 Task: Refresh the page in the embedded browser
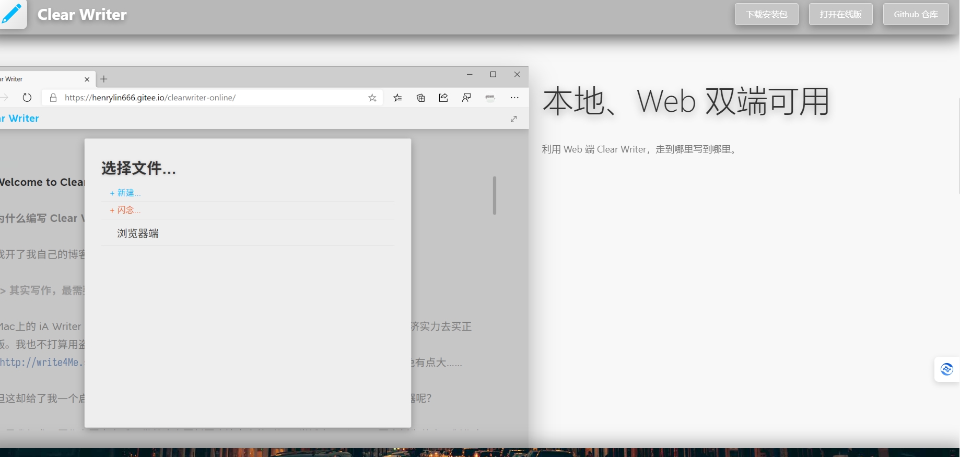27,98
